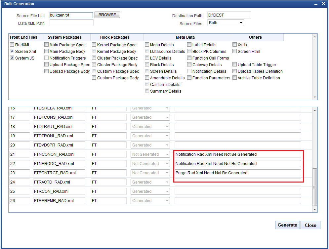This screenshot has width=329, height=249.
Task: Enable Kernel Package Body checkbox
Action: pyautogui.click(x=94, y=51)
